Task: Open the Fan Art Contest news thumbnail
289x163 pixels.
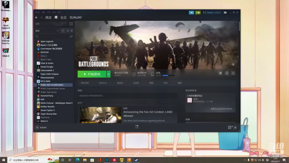Action: (x=100, y=115)
